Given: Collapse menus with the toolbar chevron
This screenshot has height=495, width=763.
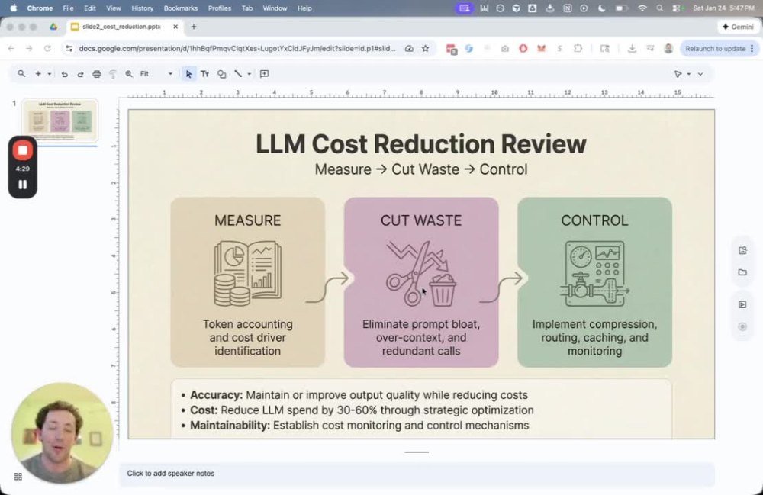Looking at the screenshot, I should pos(700,74).
